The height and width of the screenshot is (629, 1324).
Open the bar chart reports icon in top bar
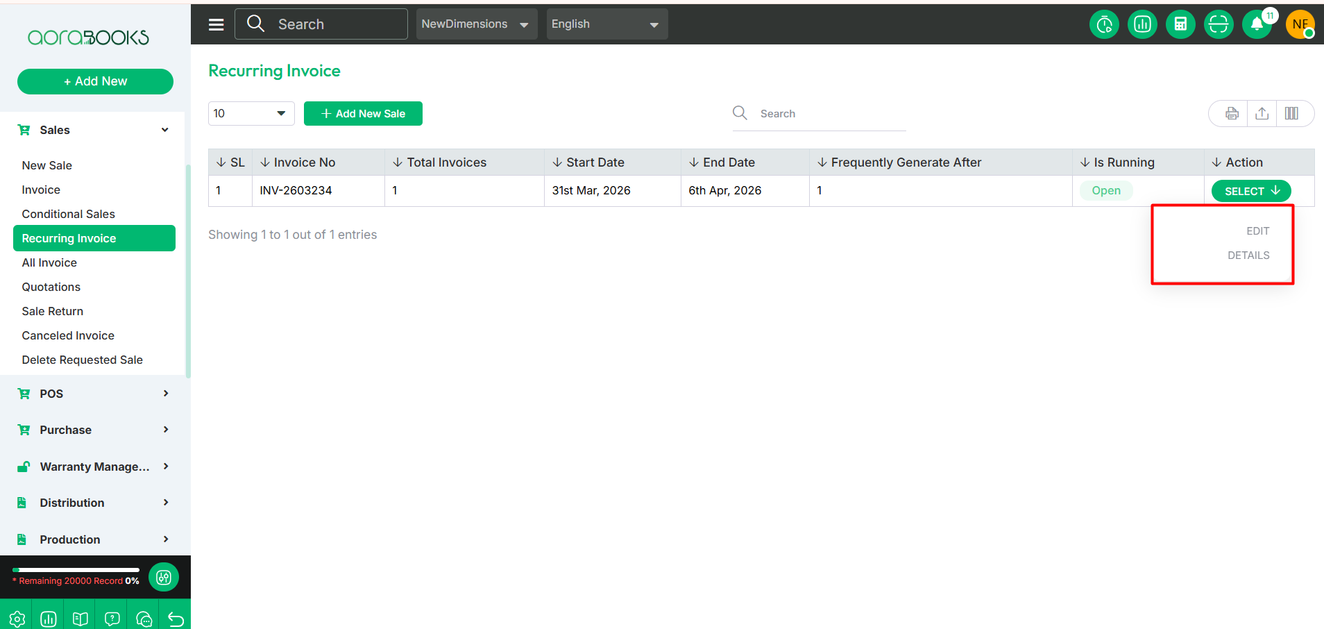point(1142,24)
